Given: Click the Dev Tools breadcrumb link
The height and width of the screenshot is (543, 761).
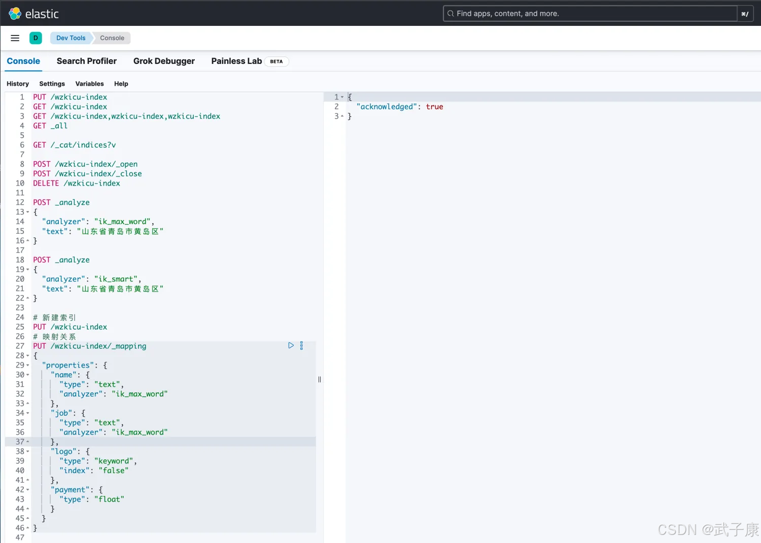Looking at the screenshot, I should [x=71, y=38].
